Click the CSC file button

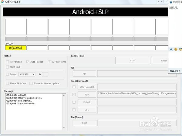pos(87,110)
